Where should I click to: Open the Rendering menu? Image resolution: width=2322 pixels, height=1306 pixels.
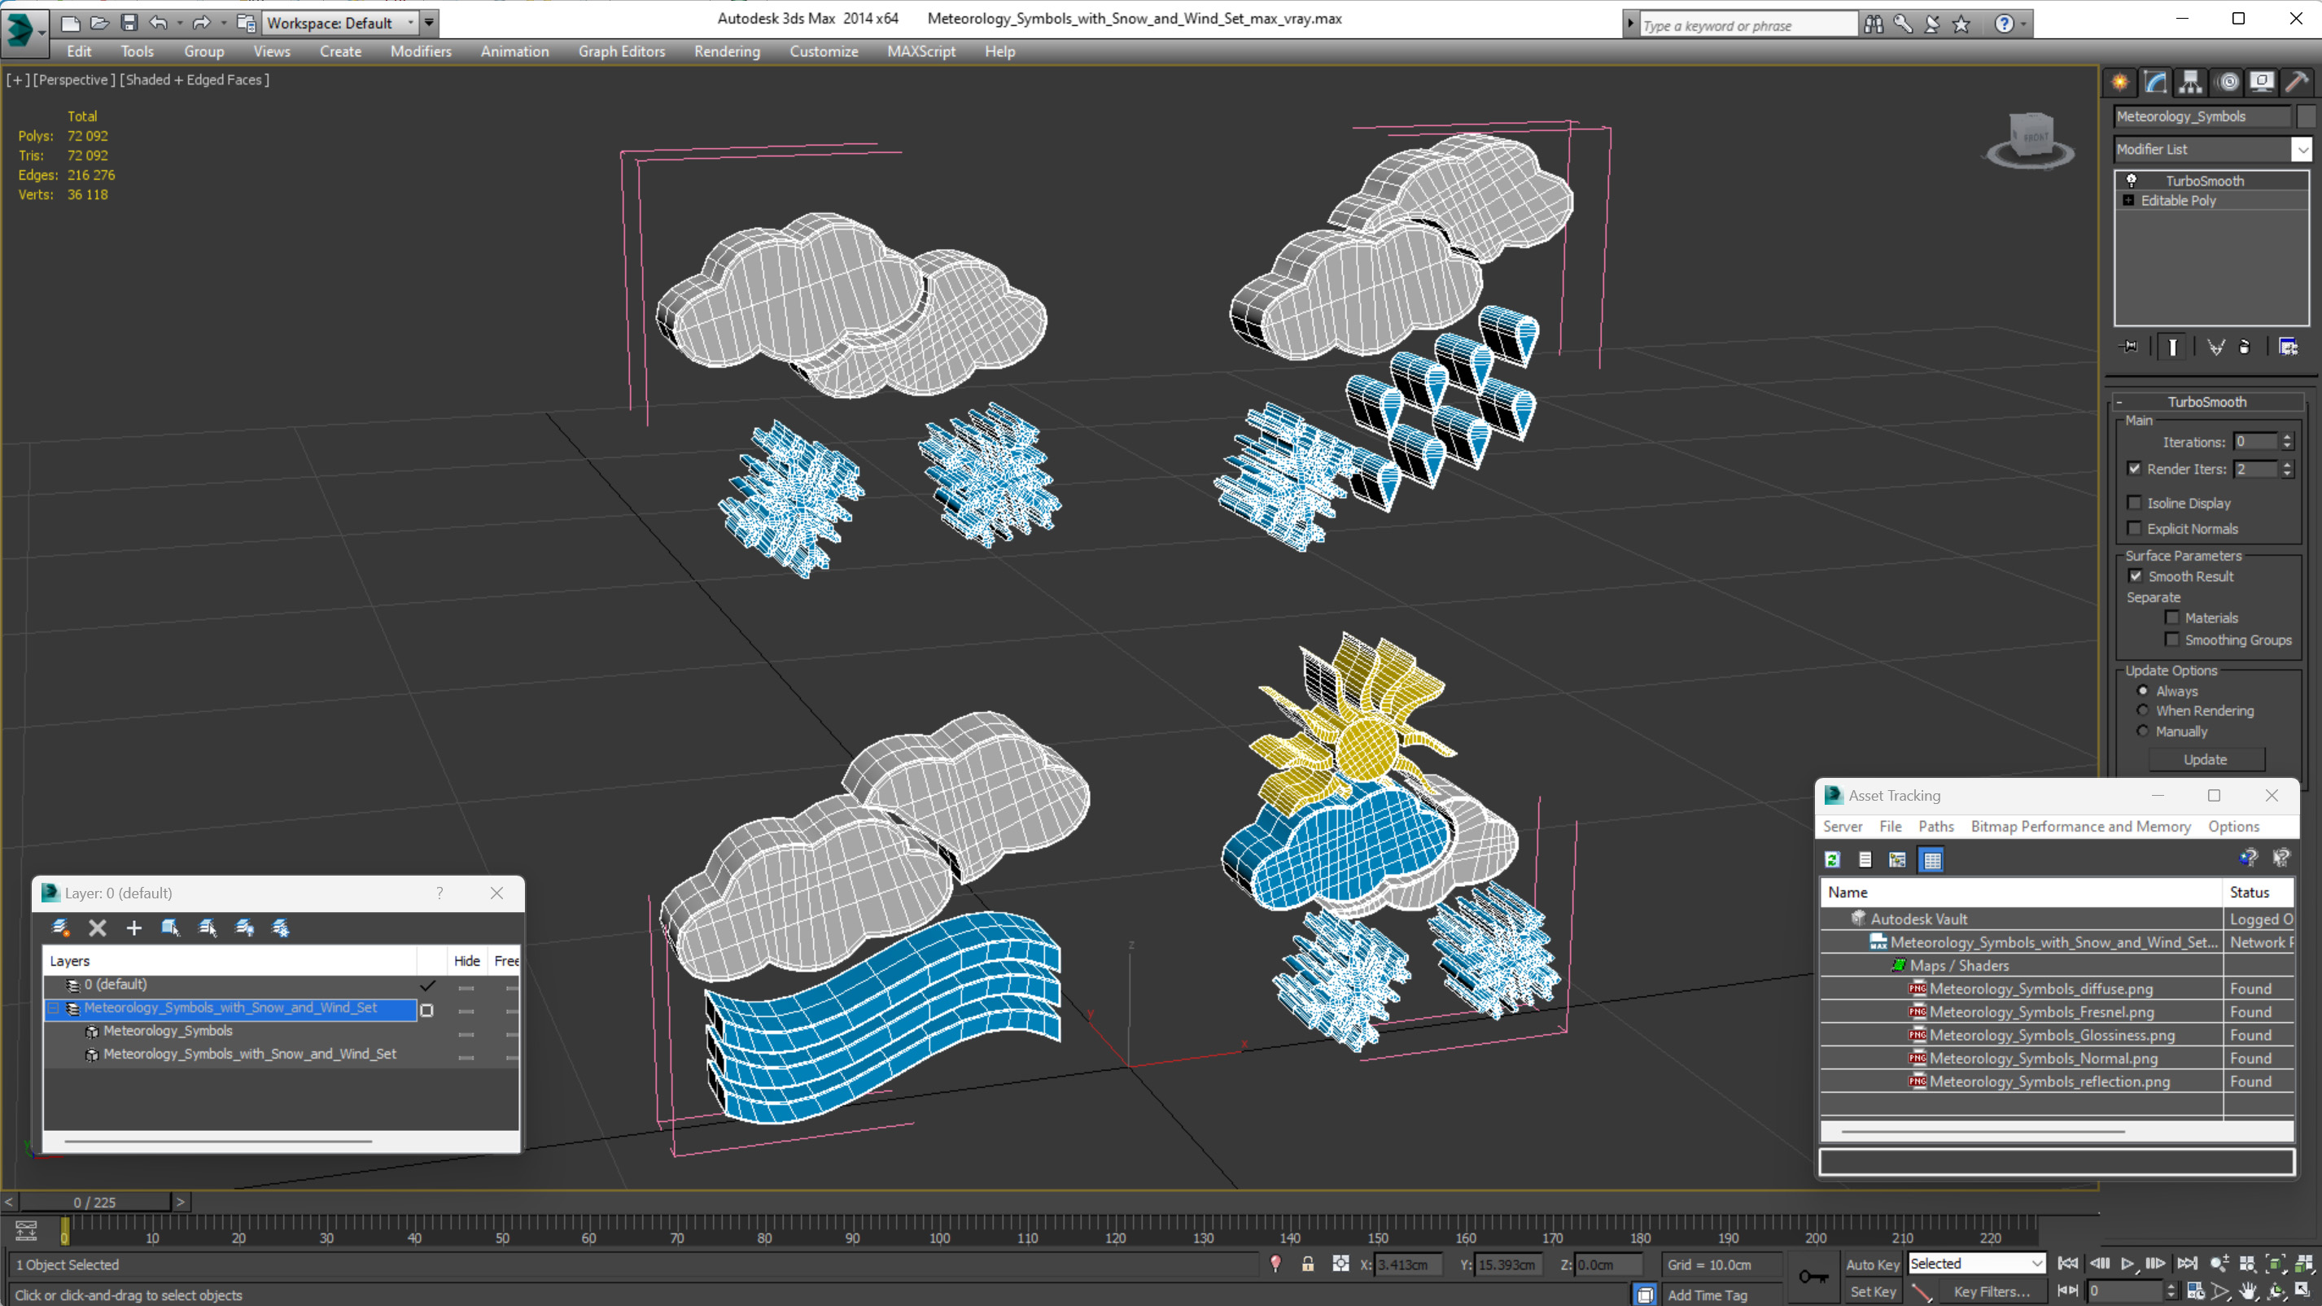point(727,51)
